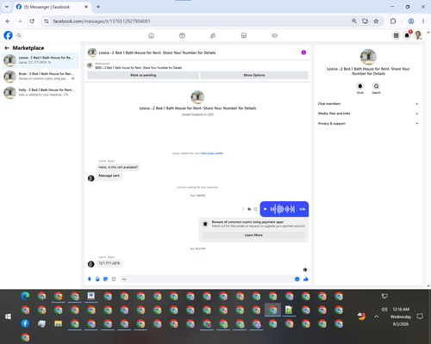Open the emoji picker in message box

click(x=297, y=279)
